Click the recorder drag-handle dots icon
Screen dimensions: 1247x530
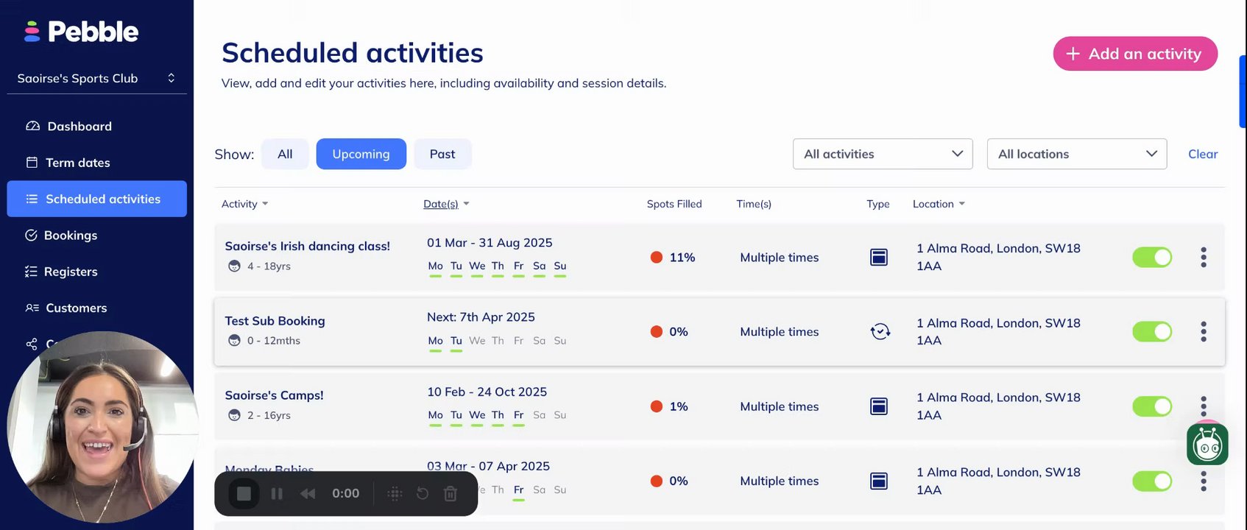point(395,493)
